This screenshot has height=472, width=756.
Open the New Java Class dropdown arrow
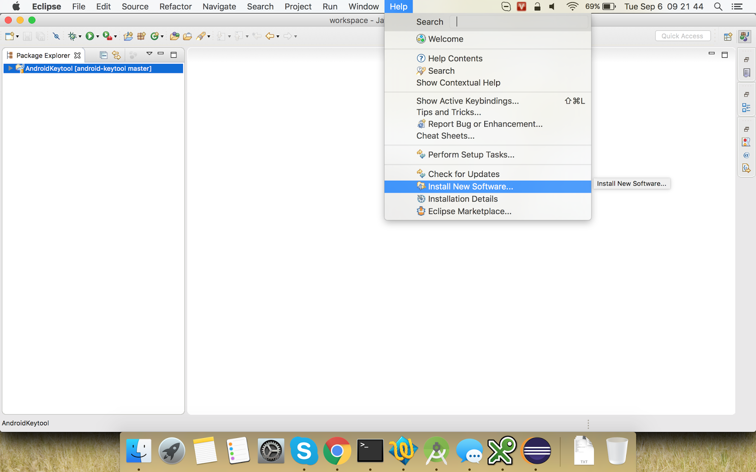tap(162, 36)
